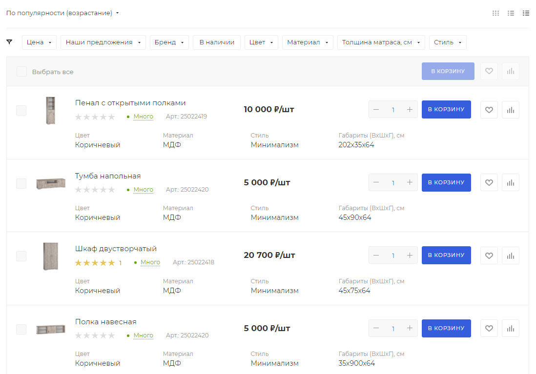Image resolution: width=536 pixels, height=374 pixels.
Task: Add all selected to favorites heart icon
Action: point(489,71)
